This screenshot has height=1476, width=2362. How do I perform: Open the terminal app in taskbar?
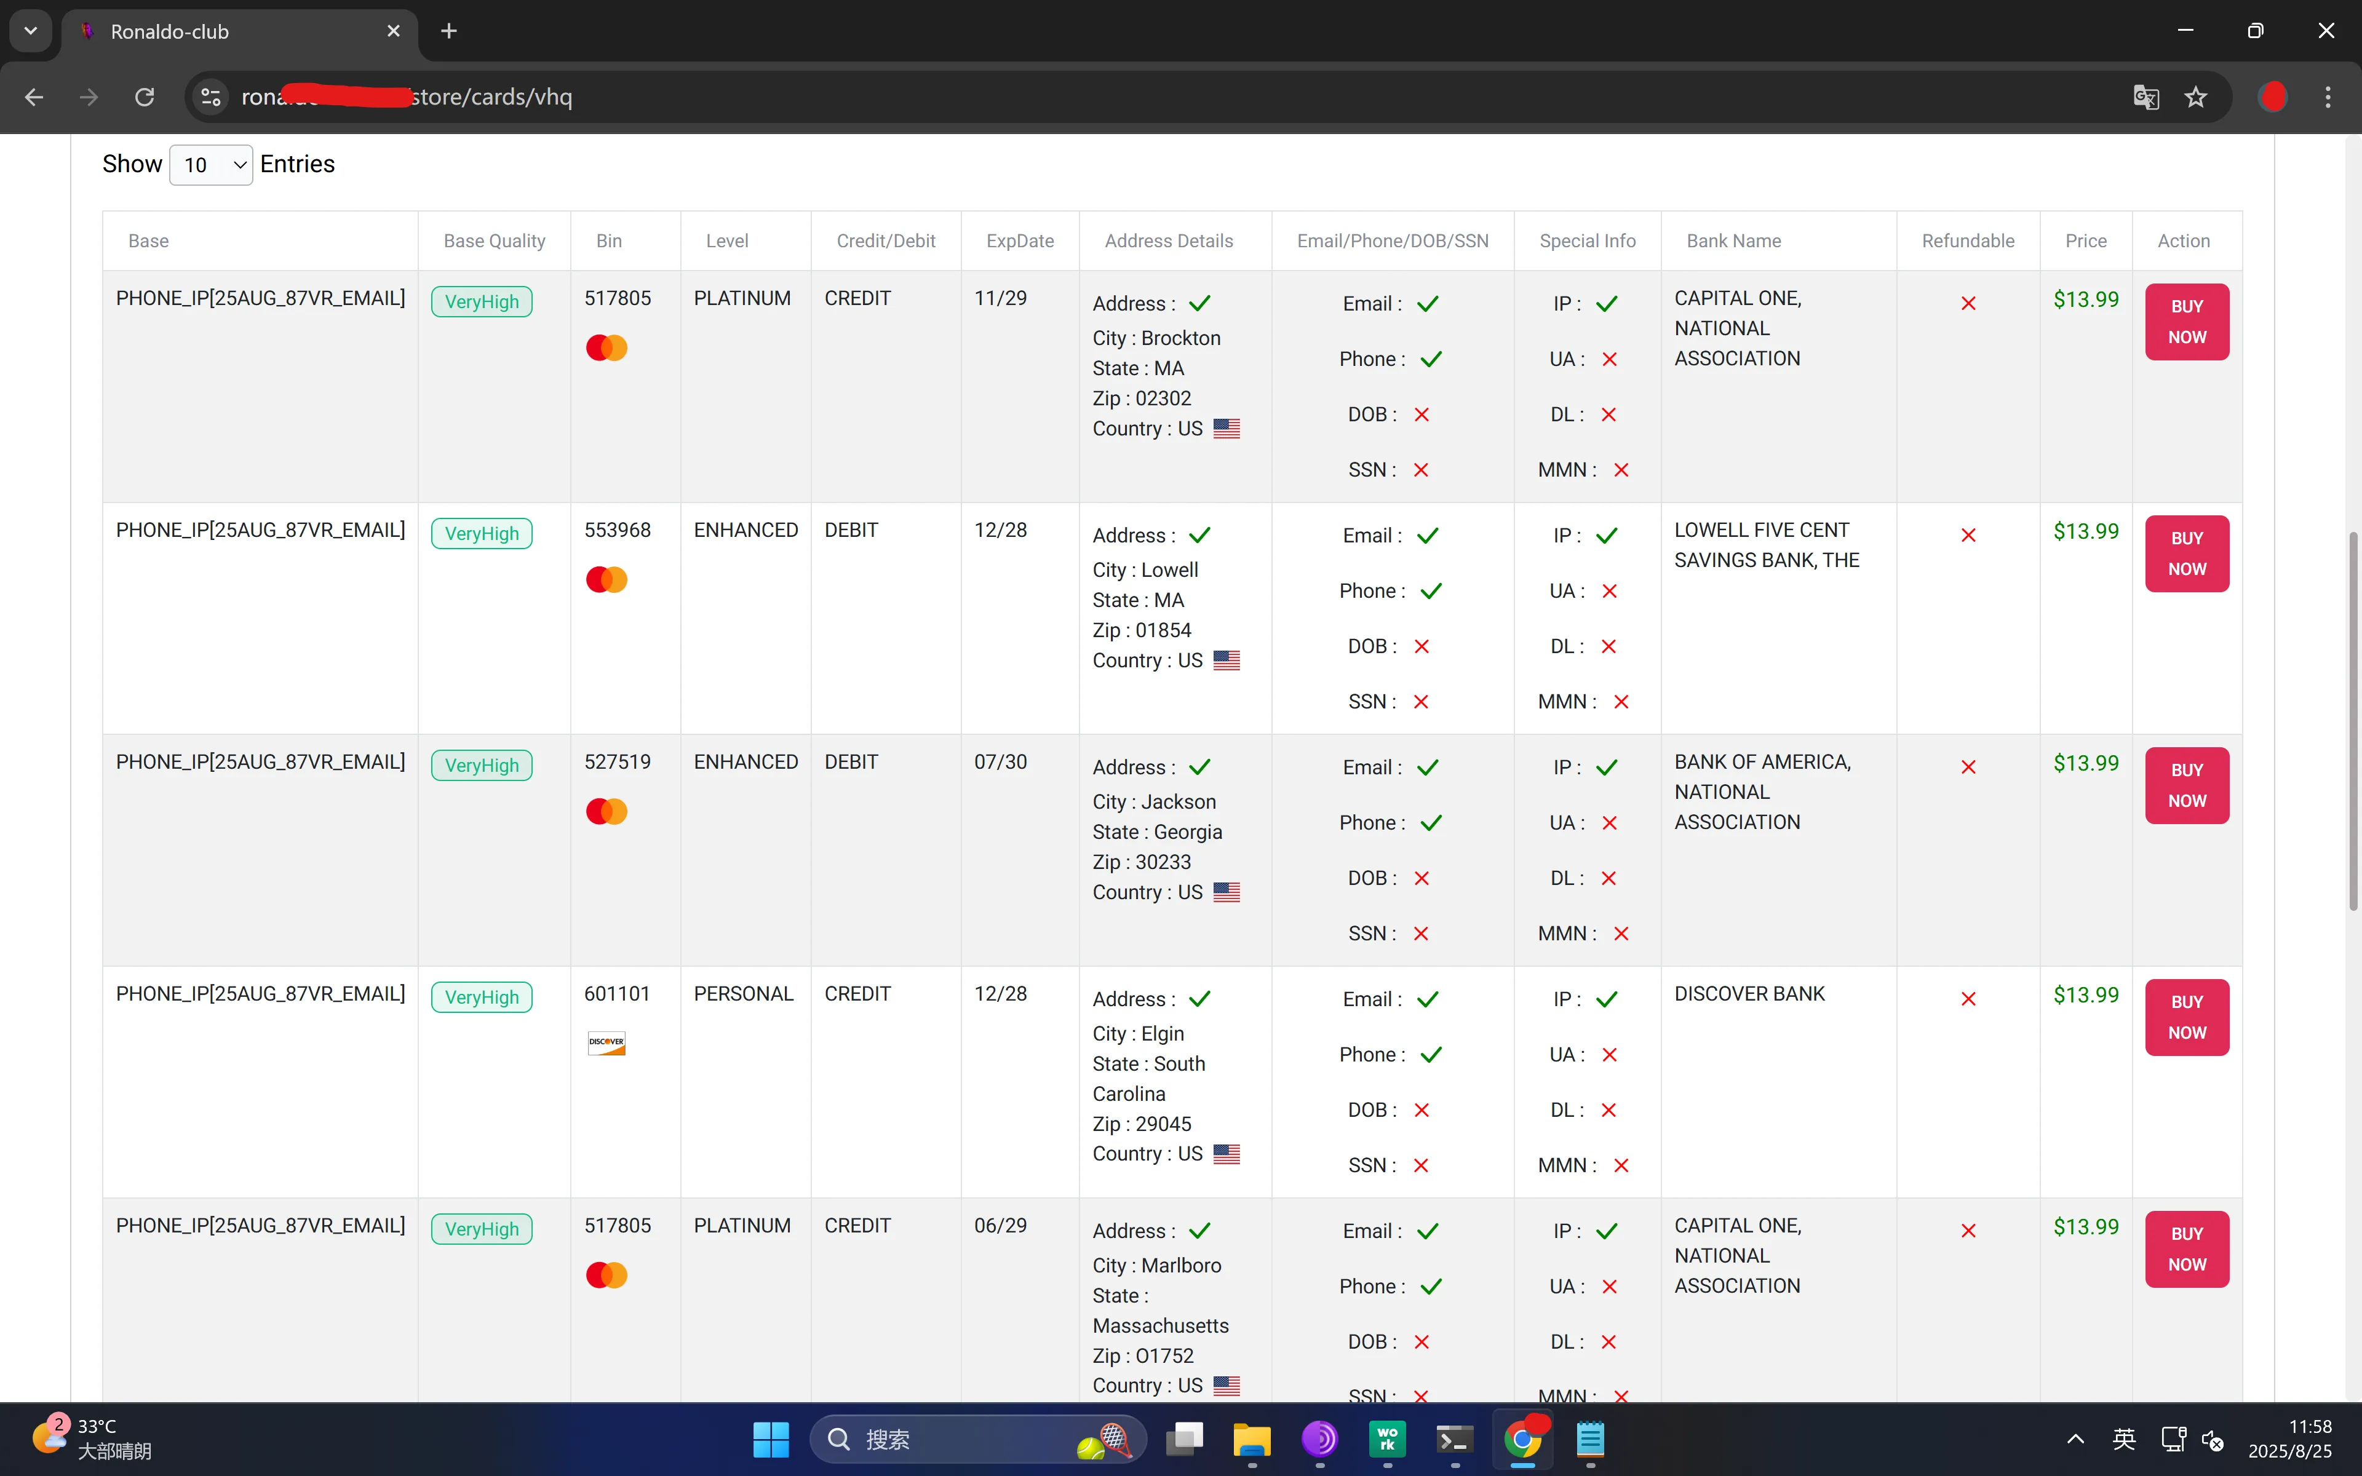pyautogui.click(x=1454, y=1439)
